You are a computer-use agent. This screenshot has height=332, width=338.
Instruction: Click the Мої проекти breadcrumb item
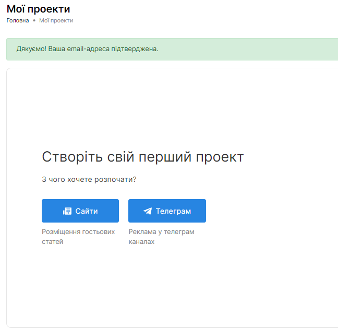[x=56, y=20]
